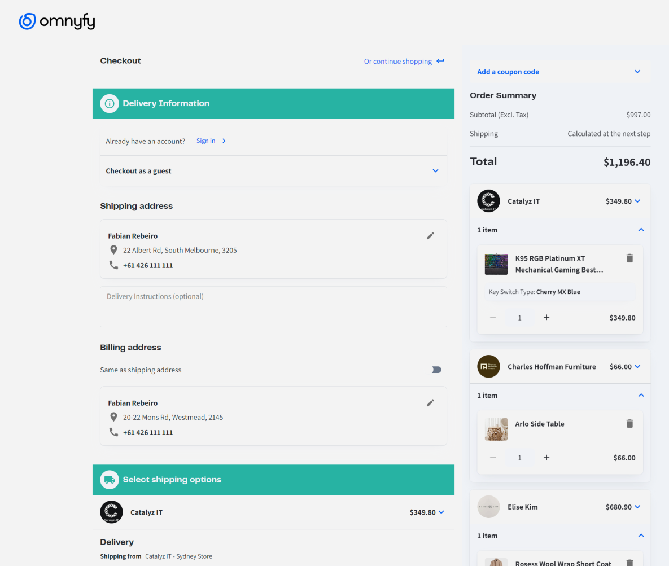Edit the billing address with pencil icon

431,403
